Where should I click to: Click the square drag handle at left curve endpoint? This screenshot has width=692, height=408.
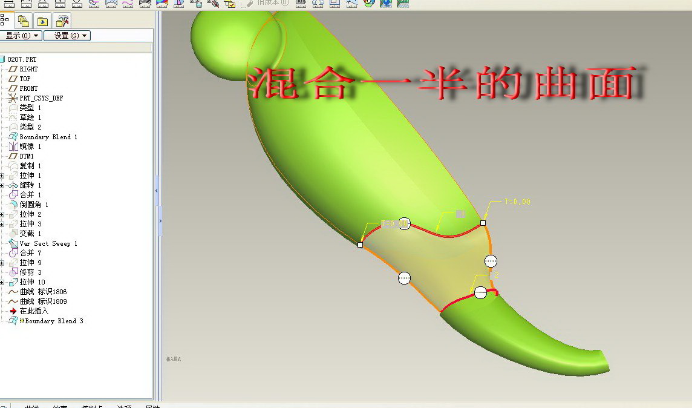pos(360,245)
